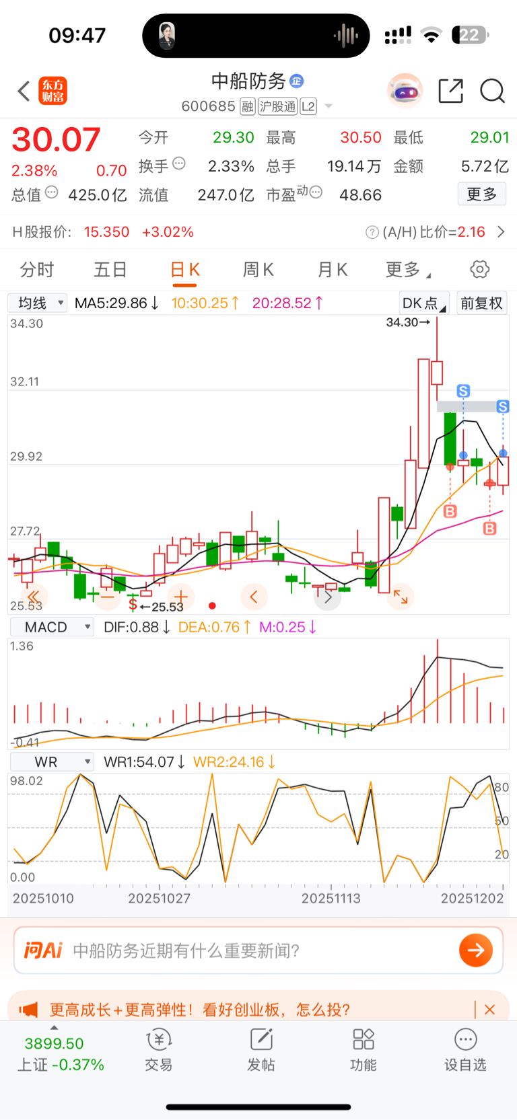Switch to the 周K tab
517x1120 pixels.
pos(258,270)
